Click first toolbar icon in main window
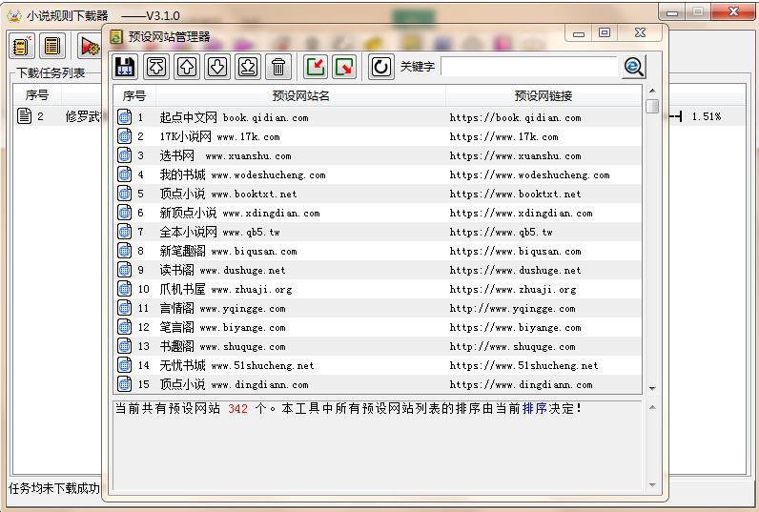 23,46
